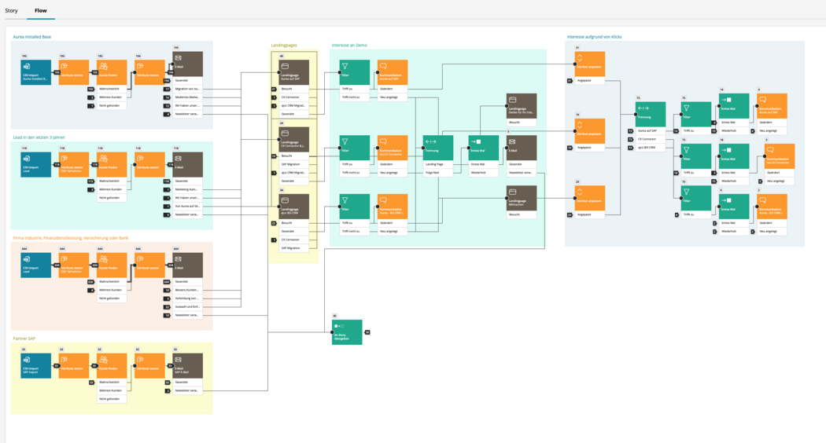Select Bessere Kunden... output in Firma Industrie group
826x443 pixels.
[x=187, y=290]
